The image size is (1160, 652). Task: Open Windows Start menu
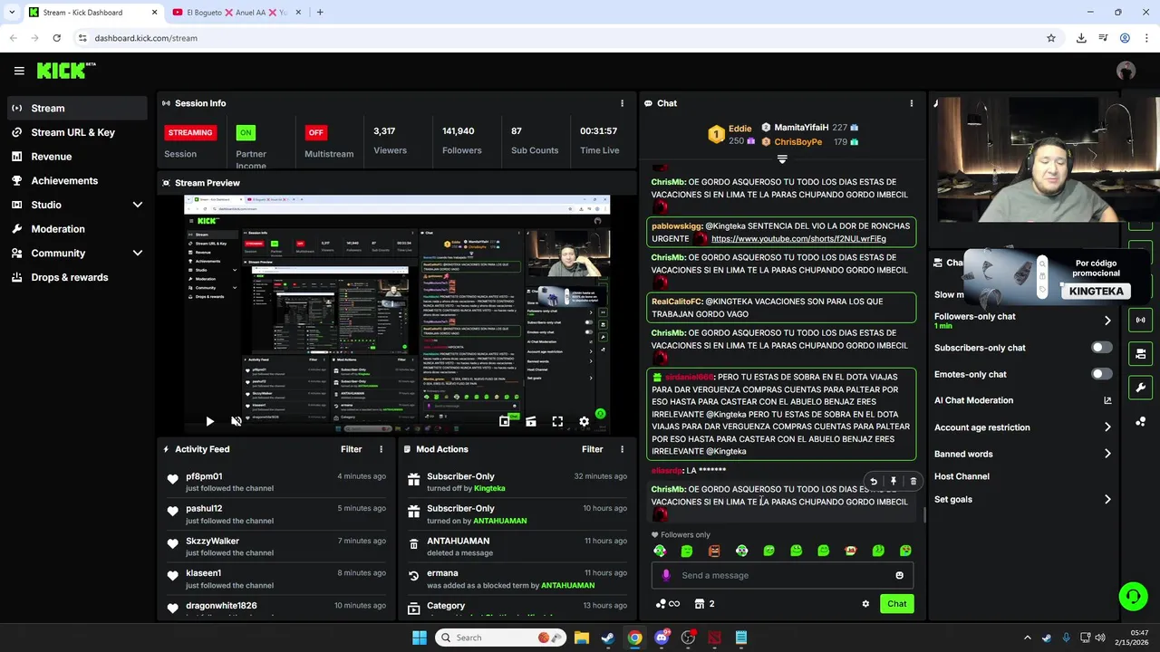click(419, 638)
